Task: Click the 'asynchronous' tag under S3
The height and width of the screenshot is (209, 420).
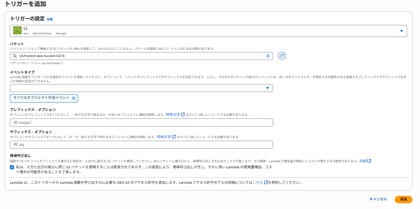Action: [x=42, y=34]
